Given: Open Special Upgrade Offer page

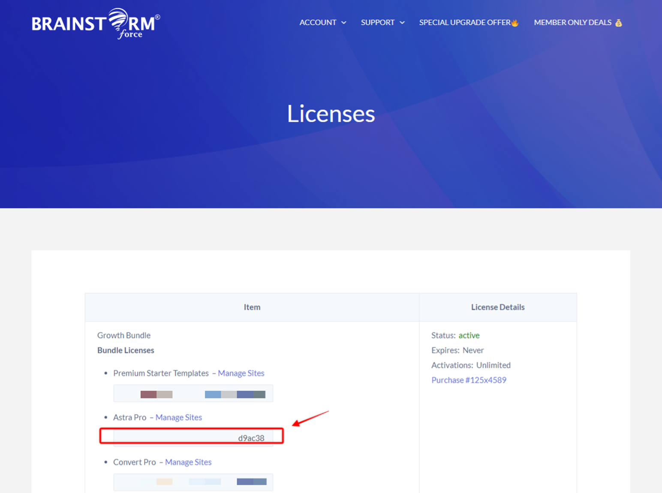Looking at the screenshot, I should 465,22.
